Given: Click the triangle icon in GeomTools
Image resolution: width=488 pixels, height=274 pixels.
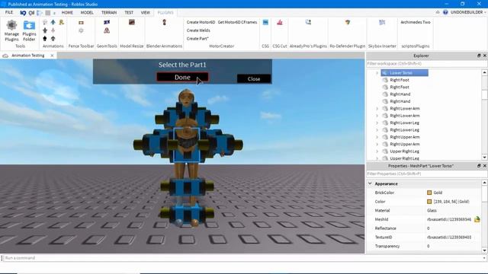Looking at the screenshot, I should pyautogui.click(x=107, y=30).
